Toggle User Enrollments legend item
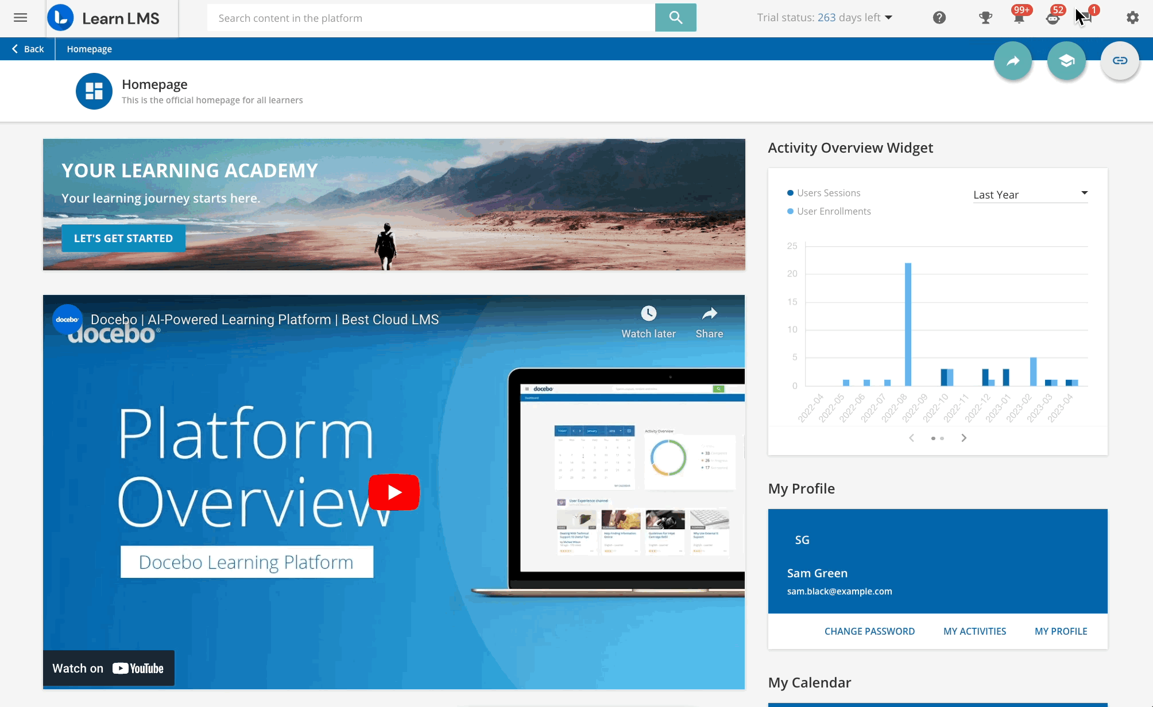Screen dimensions: 1153x707 [829, 211]
